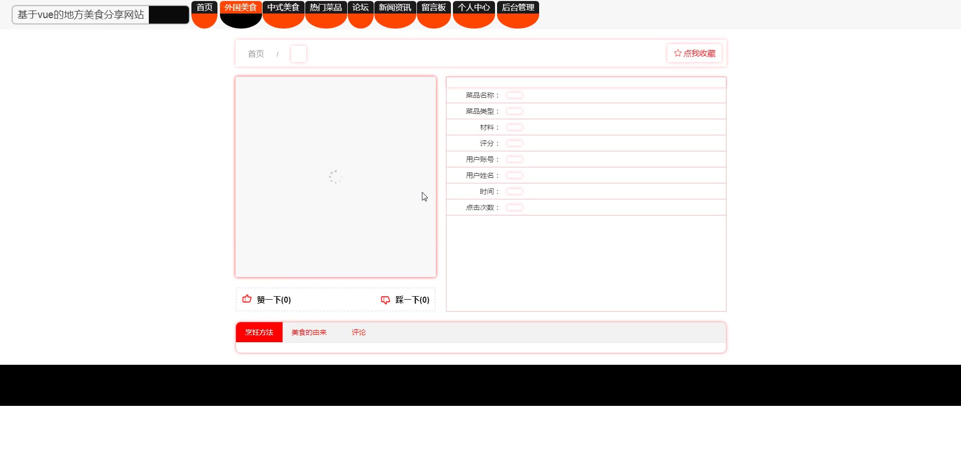Click the value pill beside 点击次数

click(x=515, y=207)
